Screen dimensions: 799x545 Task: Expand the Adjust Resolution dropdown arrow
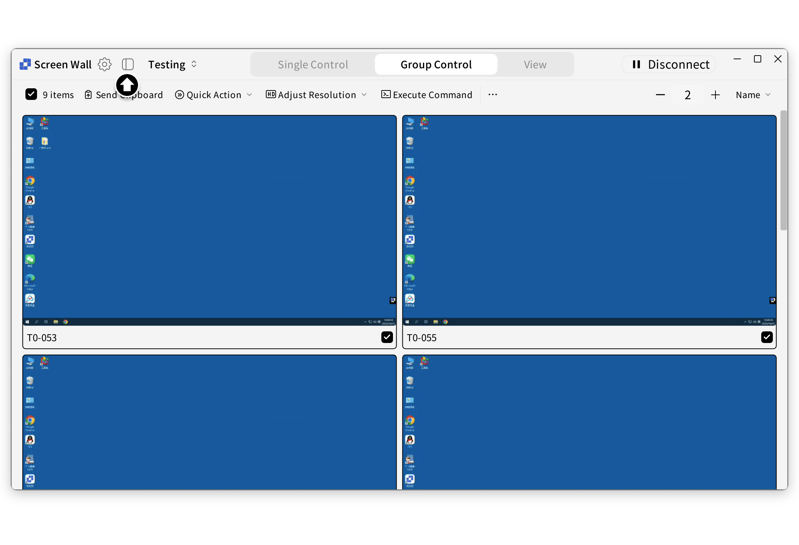coord(365,94)
